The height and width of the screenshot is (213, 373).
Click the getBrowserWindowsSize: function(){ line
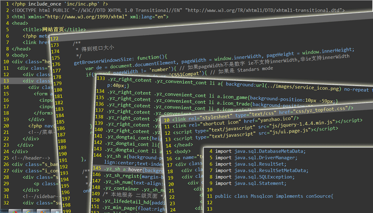120,59
